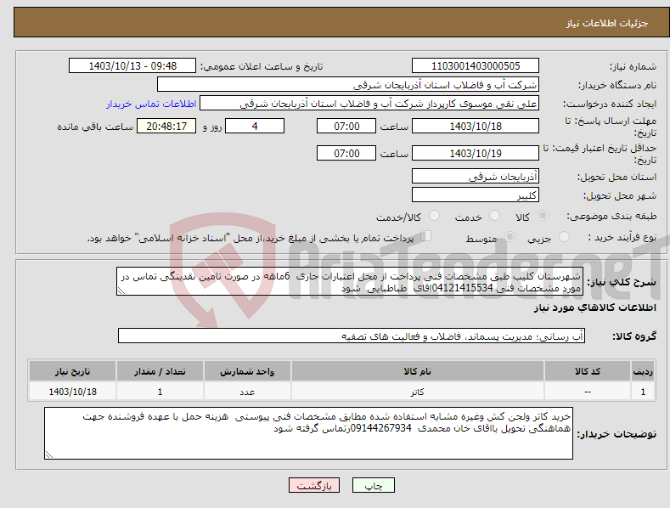
Task: Click the announcement date field 1403/10/13 - 09:48
Action: point(132,66)
